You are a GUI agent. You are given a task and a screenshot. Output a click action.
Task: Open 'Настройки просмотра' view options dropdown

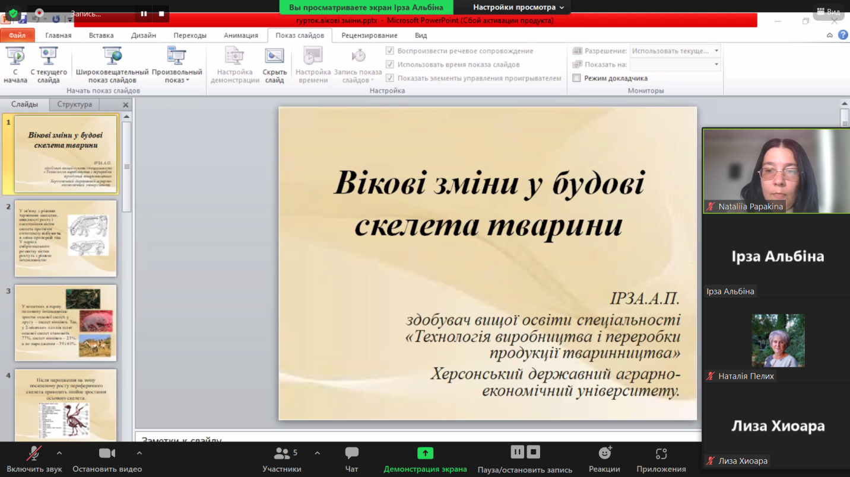click(518, 8)
